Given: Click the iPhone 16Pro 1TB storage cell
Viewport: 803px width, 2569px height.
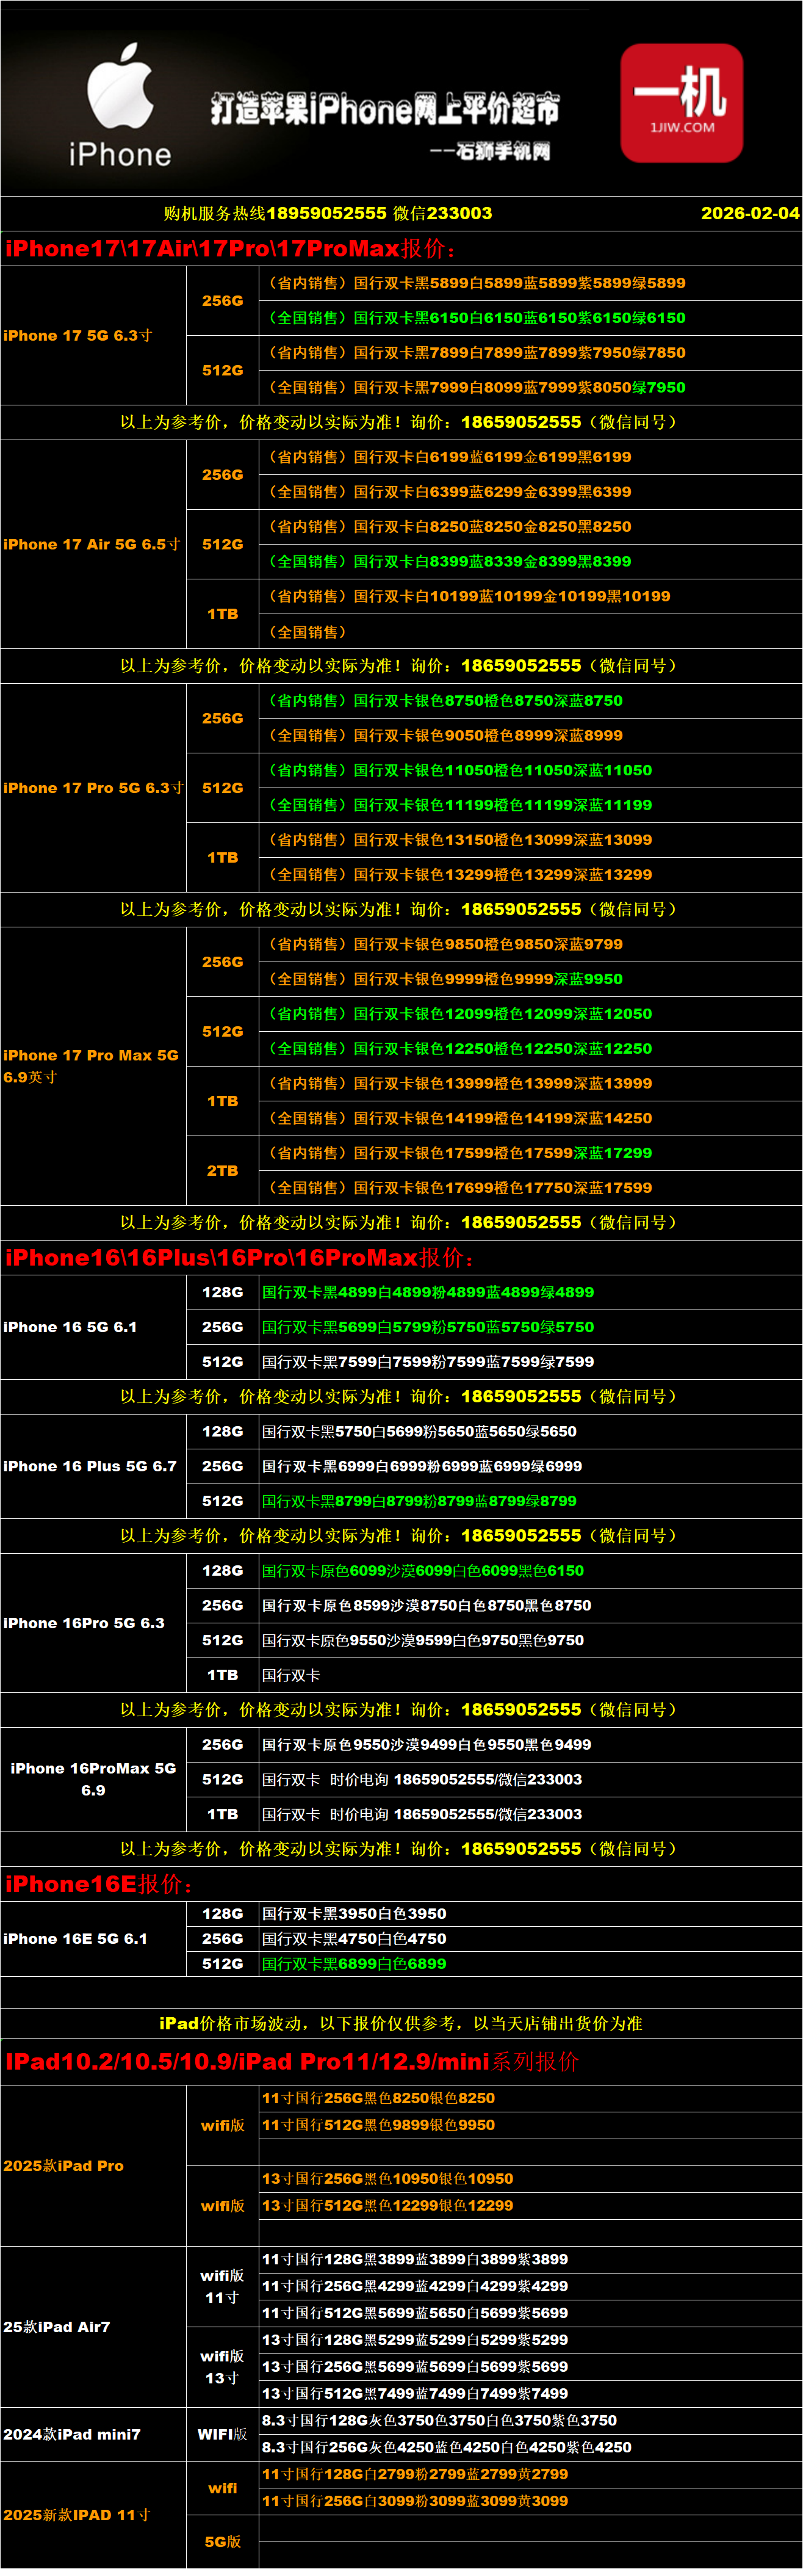Looking at the screenshot, I should pos(222,1675).
